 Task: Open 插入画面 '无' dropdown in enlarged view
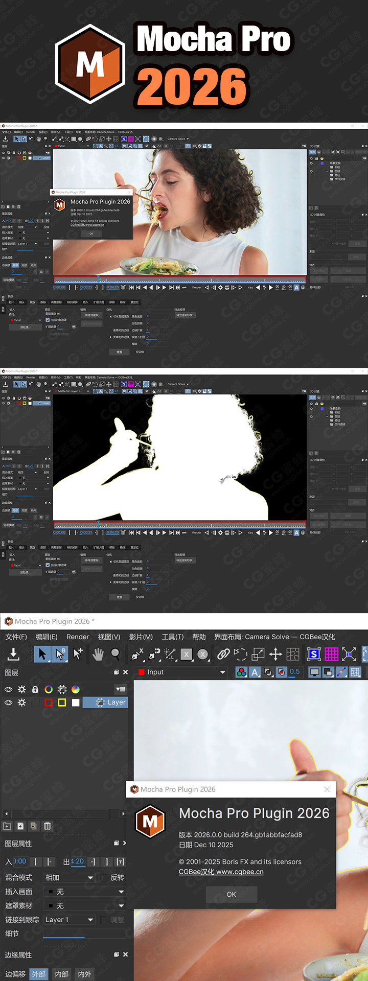tap(84, 892)
